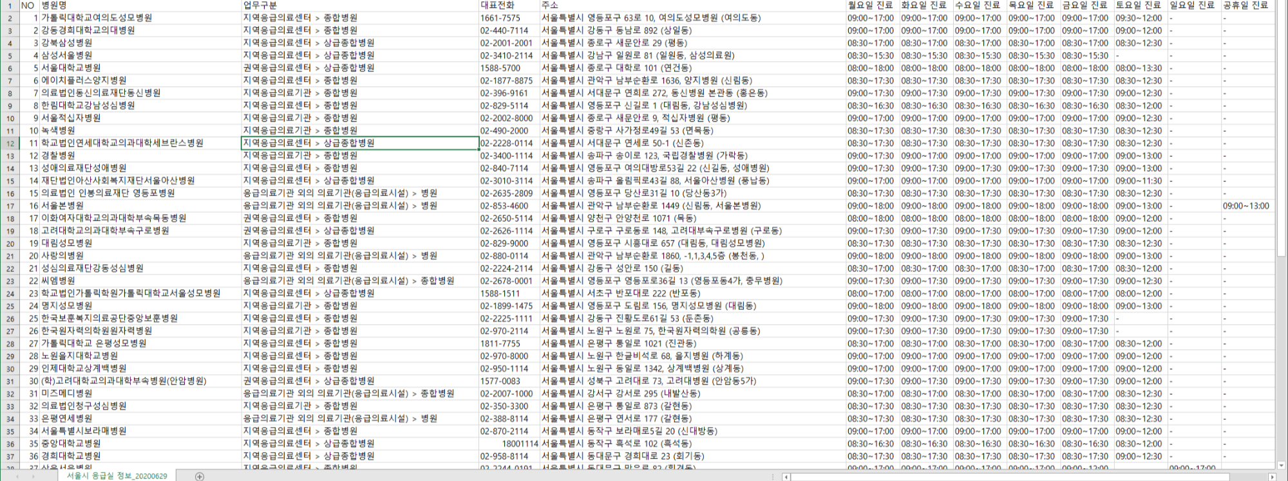Select the 일요일 진료 header cell

pos(1194,5)
